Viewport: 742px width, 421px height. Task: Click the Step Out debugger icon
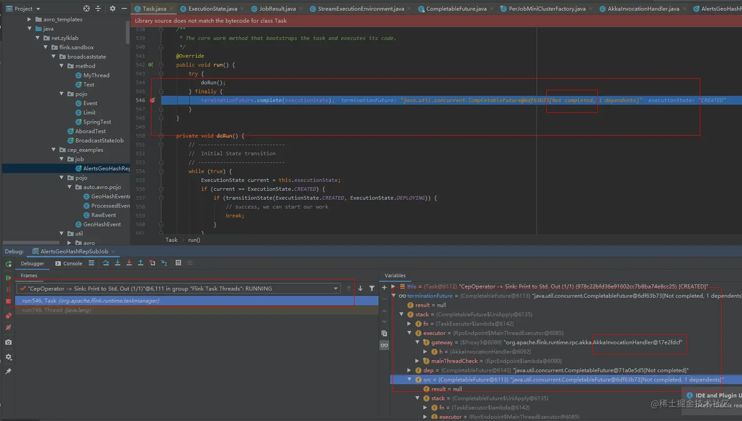140,263
